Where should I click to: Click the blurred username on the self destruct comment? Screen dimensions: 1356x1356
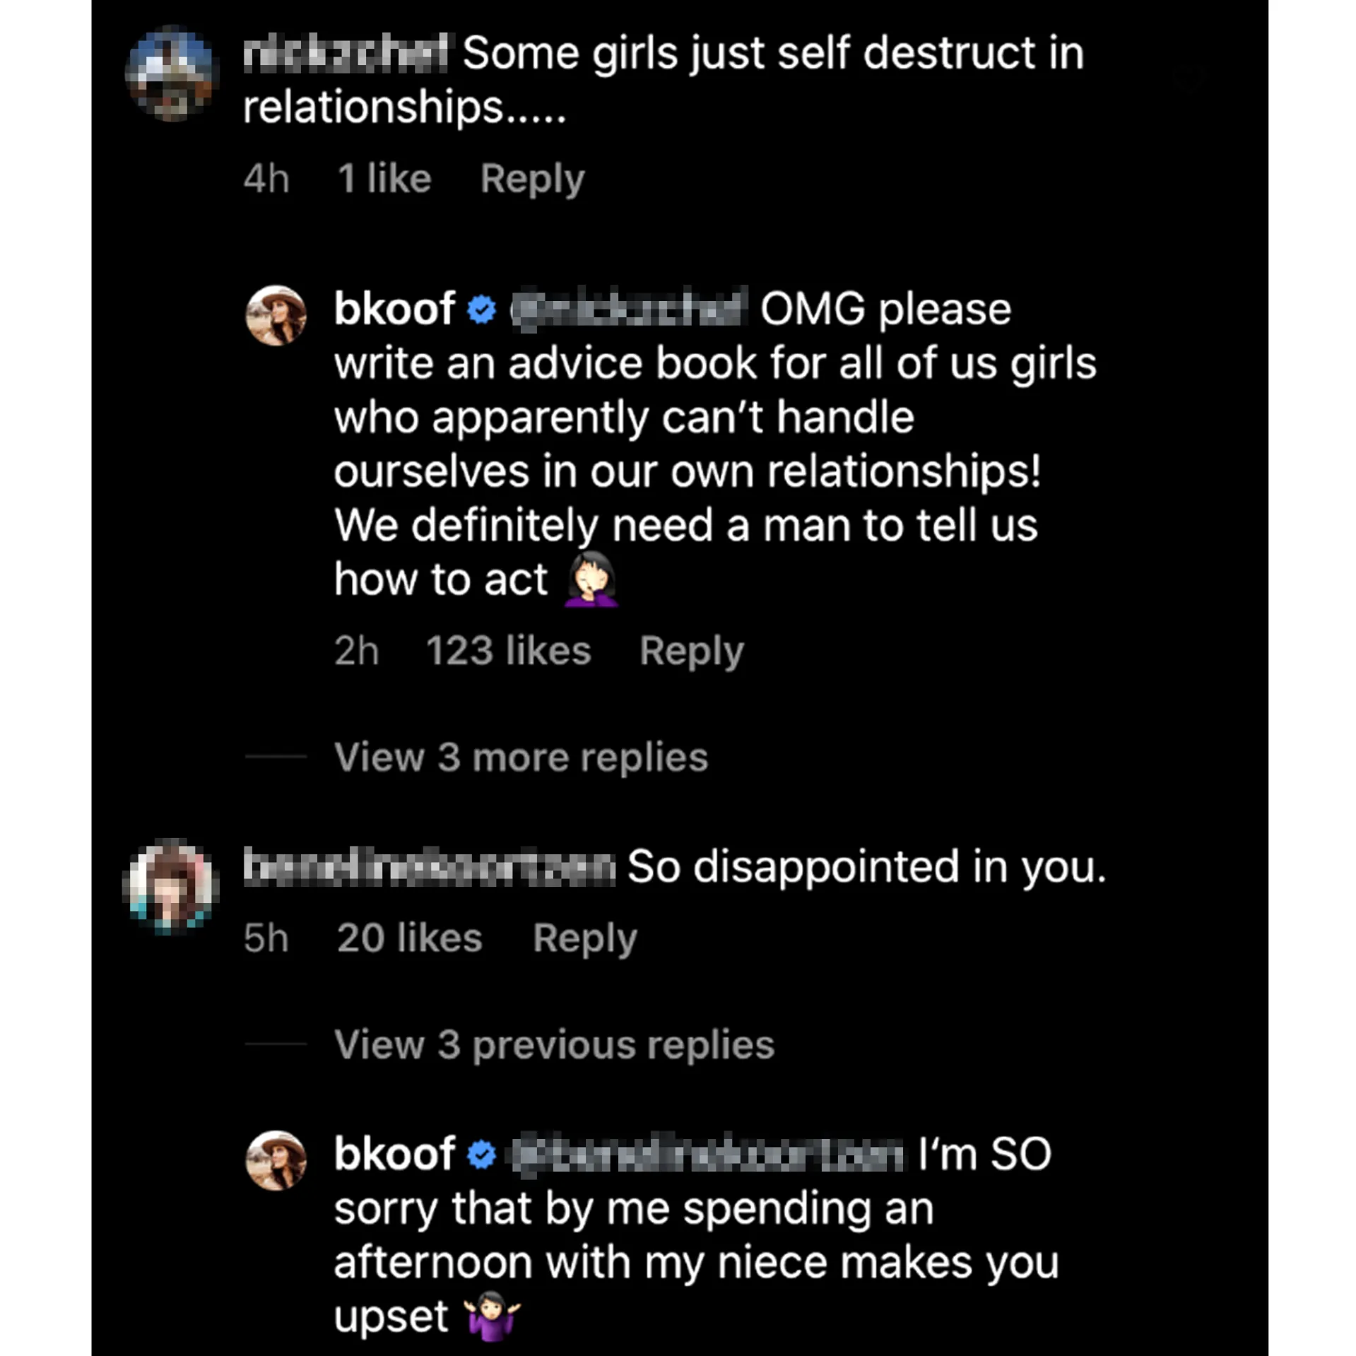345,54
